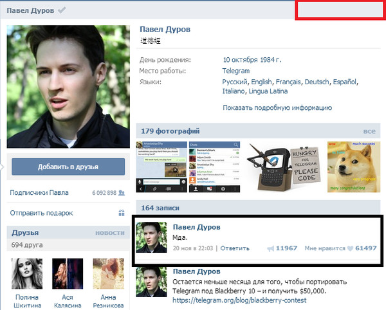Open 'Подписчики Павла' list
The width and height of the screenshot is (386, 310).
click(39, 193)
